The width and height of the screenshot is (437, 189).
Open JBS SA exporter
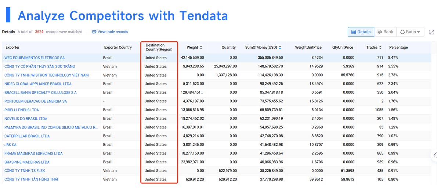10,145
